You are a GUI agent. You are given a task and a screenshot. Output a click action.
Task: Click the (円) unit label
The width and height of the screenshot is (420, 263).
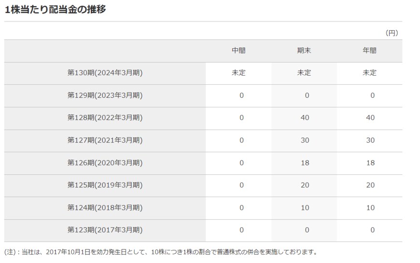point(392,33)
